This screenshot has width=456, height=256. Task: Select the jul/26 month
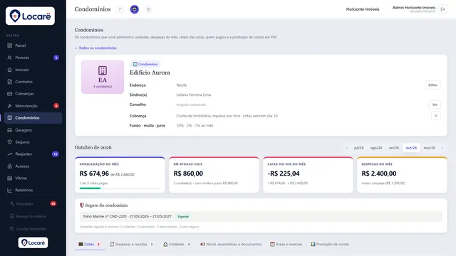tap(358, 148)
